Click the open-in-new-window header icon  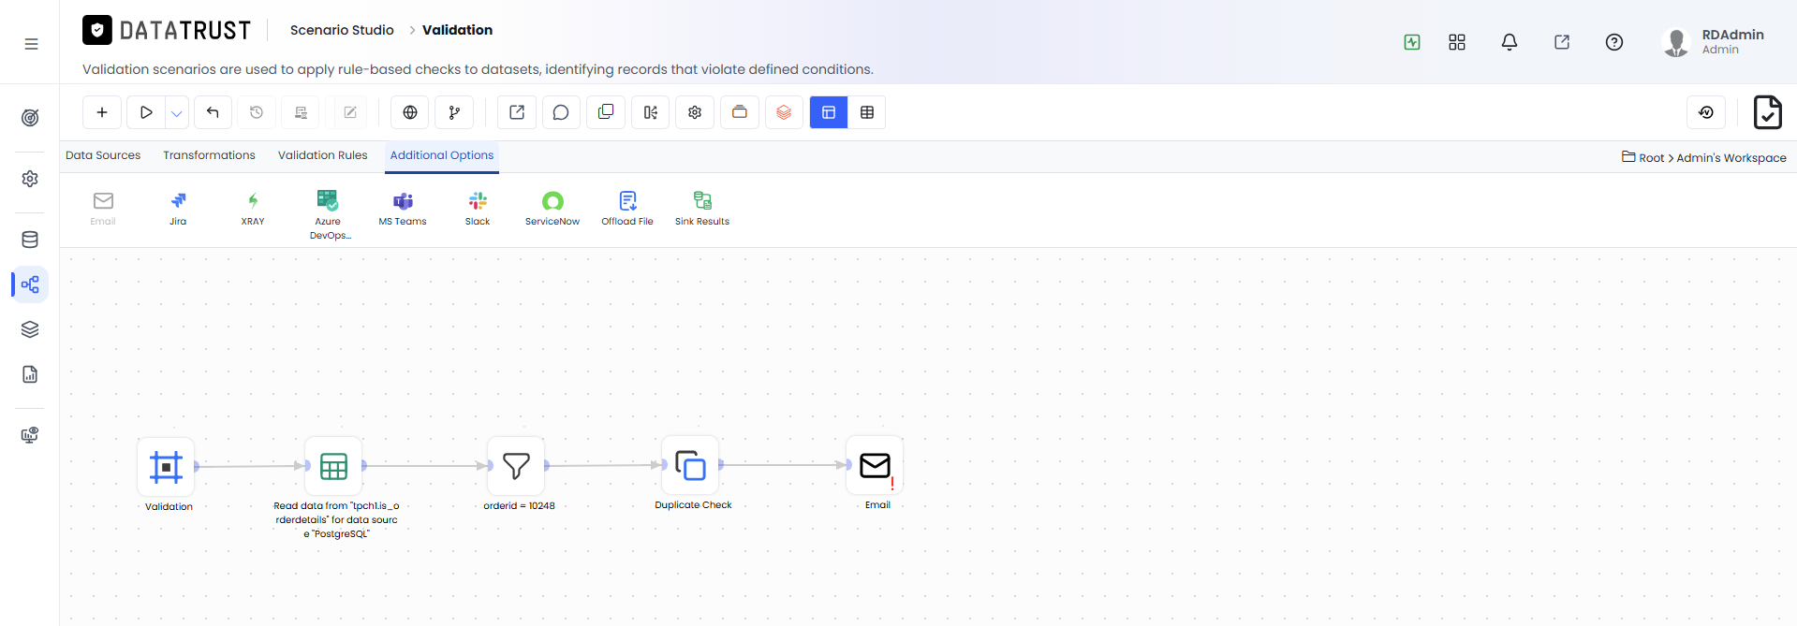coord(1562,42)
